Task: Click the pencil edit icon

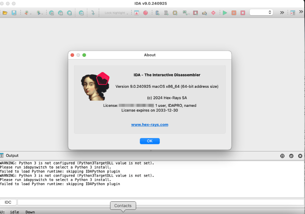Action: pos(204,13)
